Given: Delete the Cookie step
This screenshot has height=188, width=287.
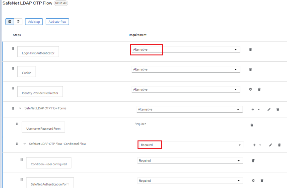Looking at the screenshot, I should coord(250,69).
